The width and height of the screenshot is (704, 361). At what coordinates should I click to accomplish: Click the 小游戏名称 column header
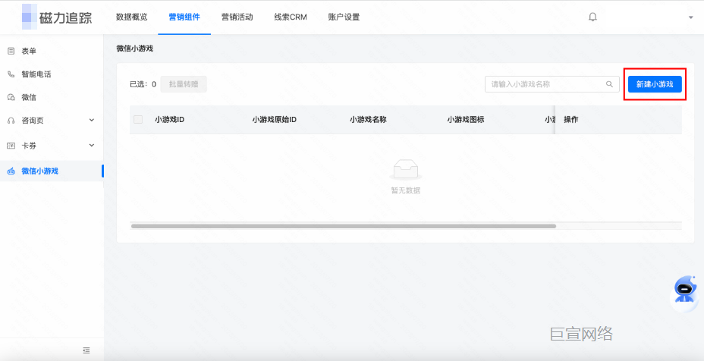point(368,120)
